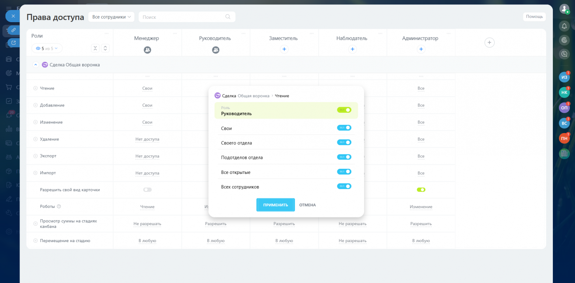This screenshot has width=575, height=283.
Task: Toggle the Всех сотрудников switch
Action: pyautogui.click(x=344, y=186)
